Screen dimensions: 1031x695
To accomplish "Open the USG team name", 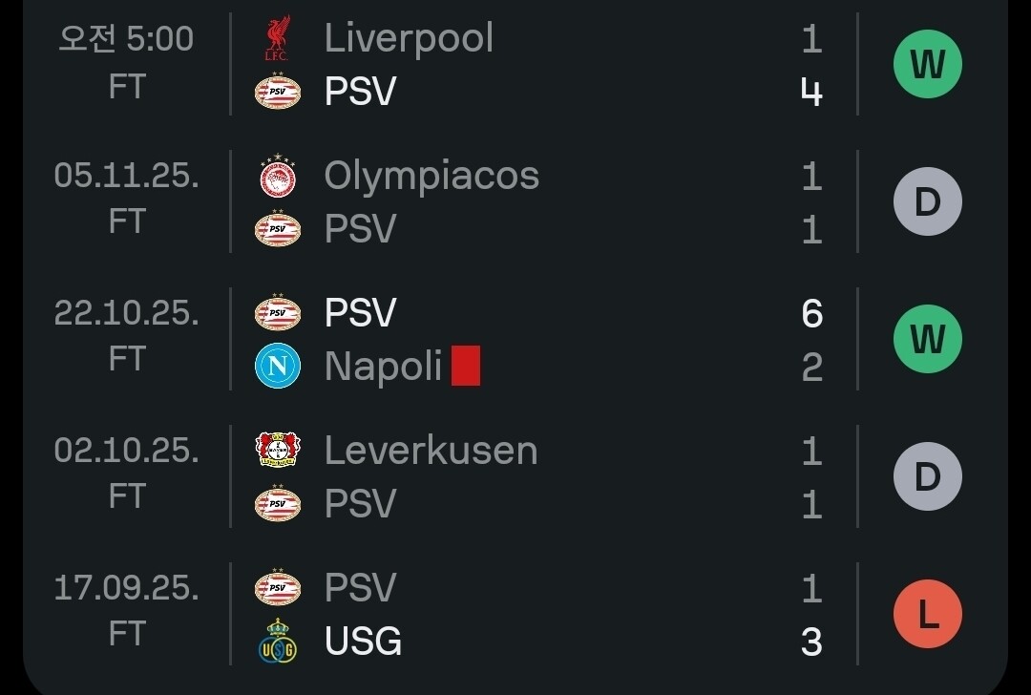I will [x=363, y=642].
